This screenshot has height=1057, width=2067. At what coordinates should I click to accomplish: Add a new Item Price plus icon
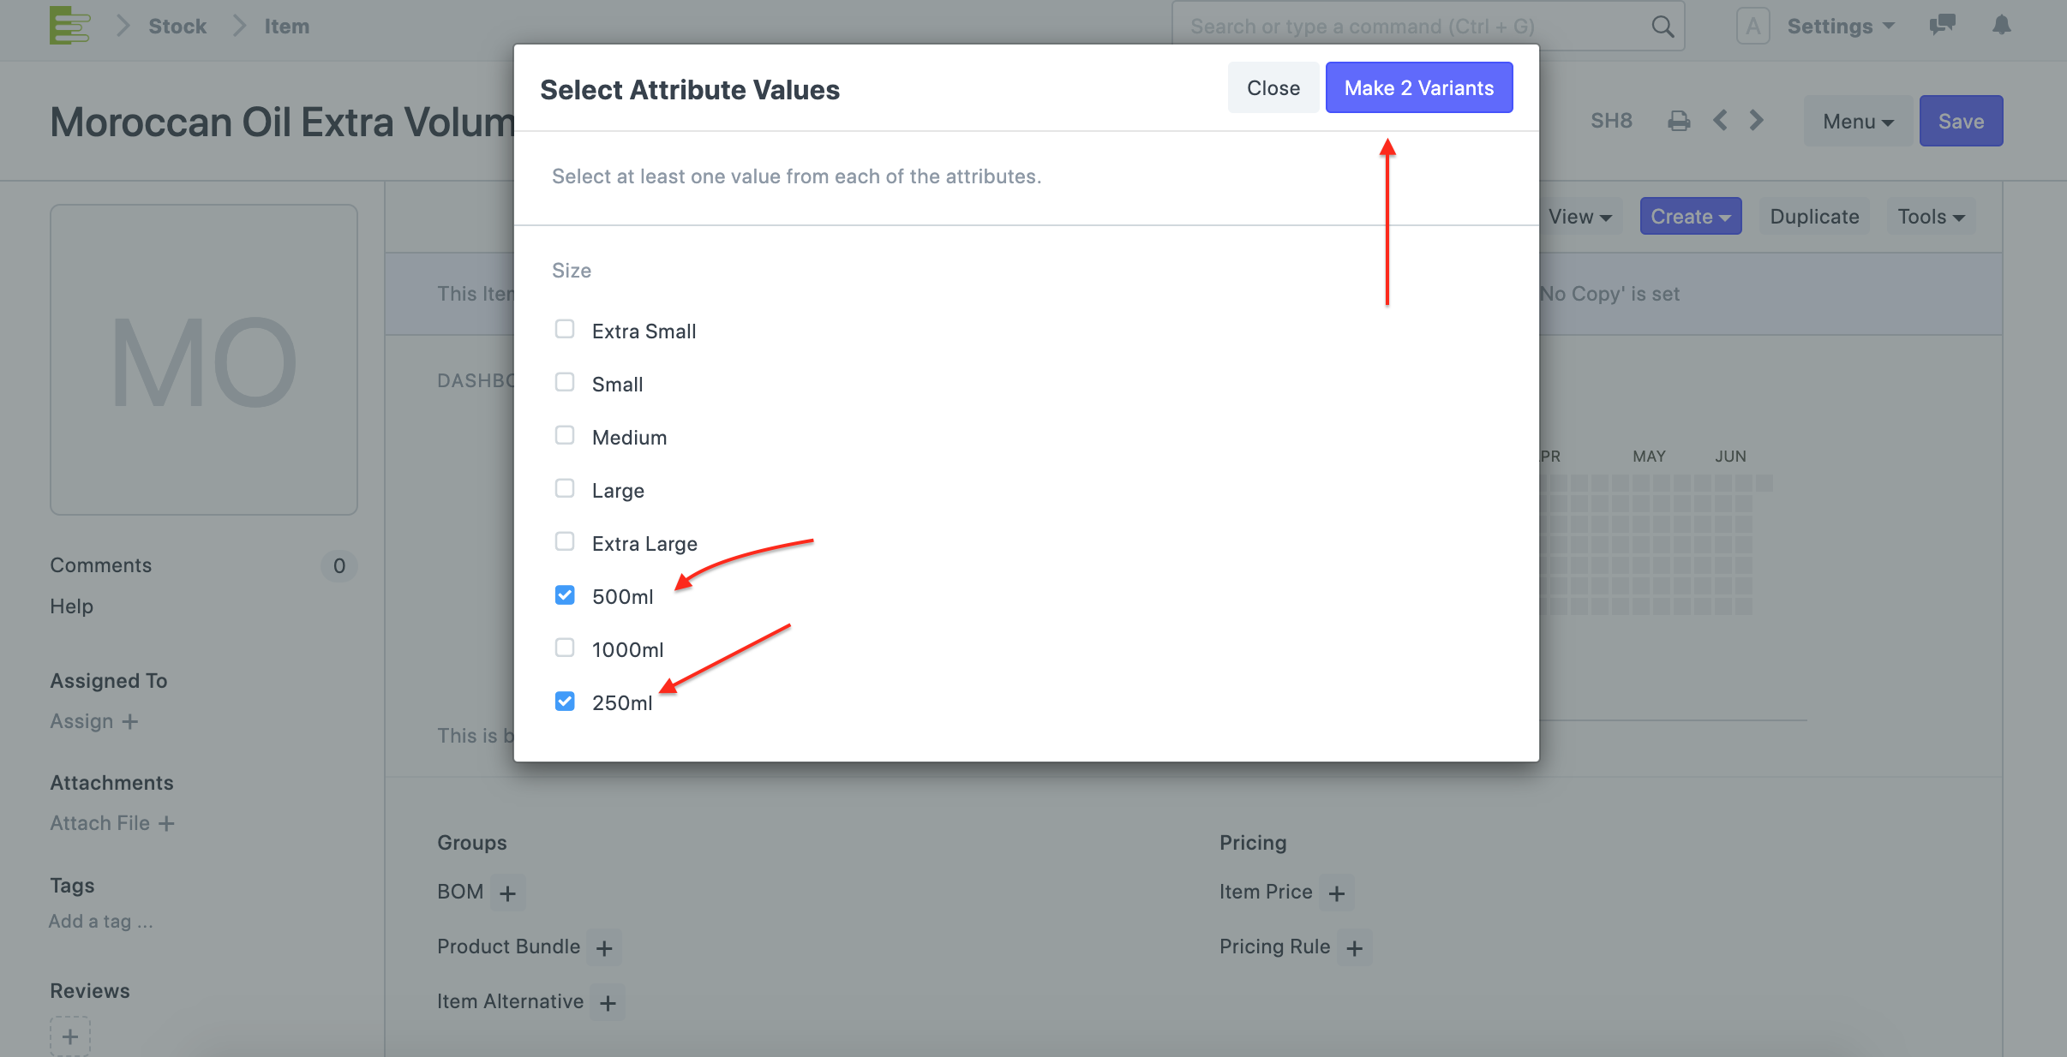[x=1337, y=893]
